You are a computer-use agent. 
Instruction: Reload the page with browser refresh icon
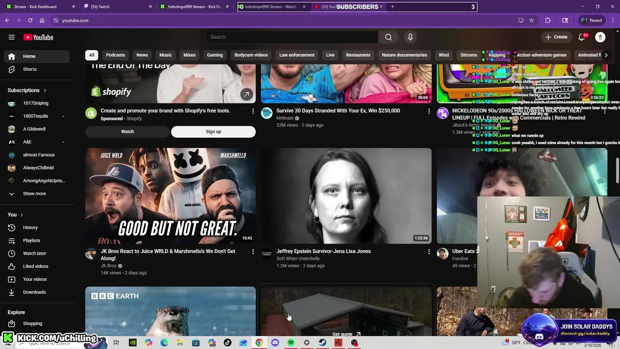[x=30, y=20]
